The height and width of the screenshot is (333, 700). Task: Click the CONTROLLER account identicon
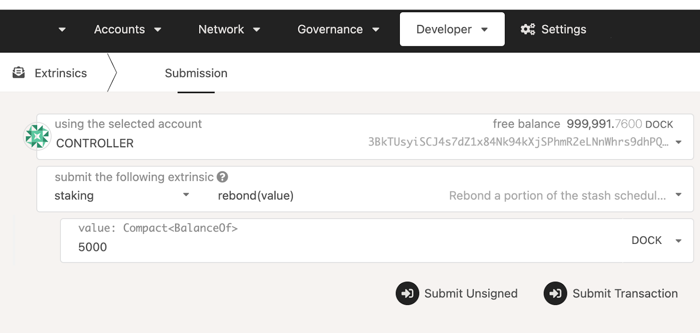pos(37,136)
